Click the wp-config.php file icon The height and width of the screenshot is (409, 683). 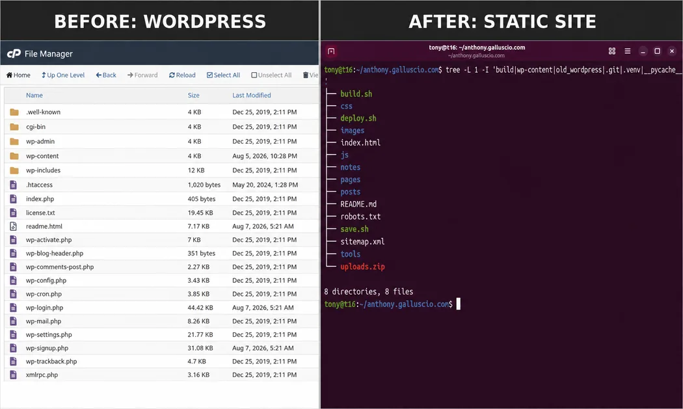coord(14,280)
